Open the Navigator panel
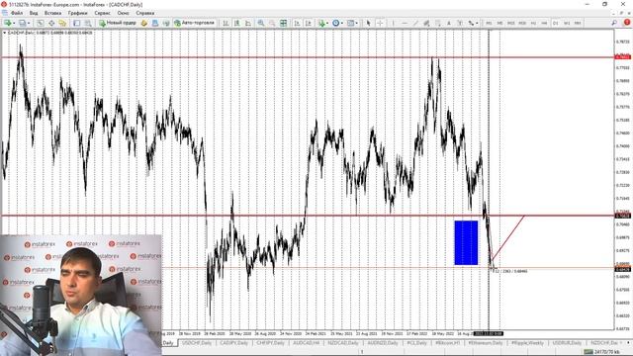This screenshot has width=633, height=356. coord(62,23)
